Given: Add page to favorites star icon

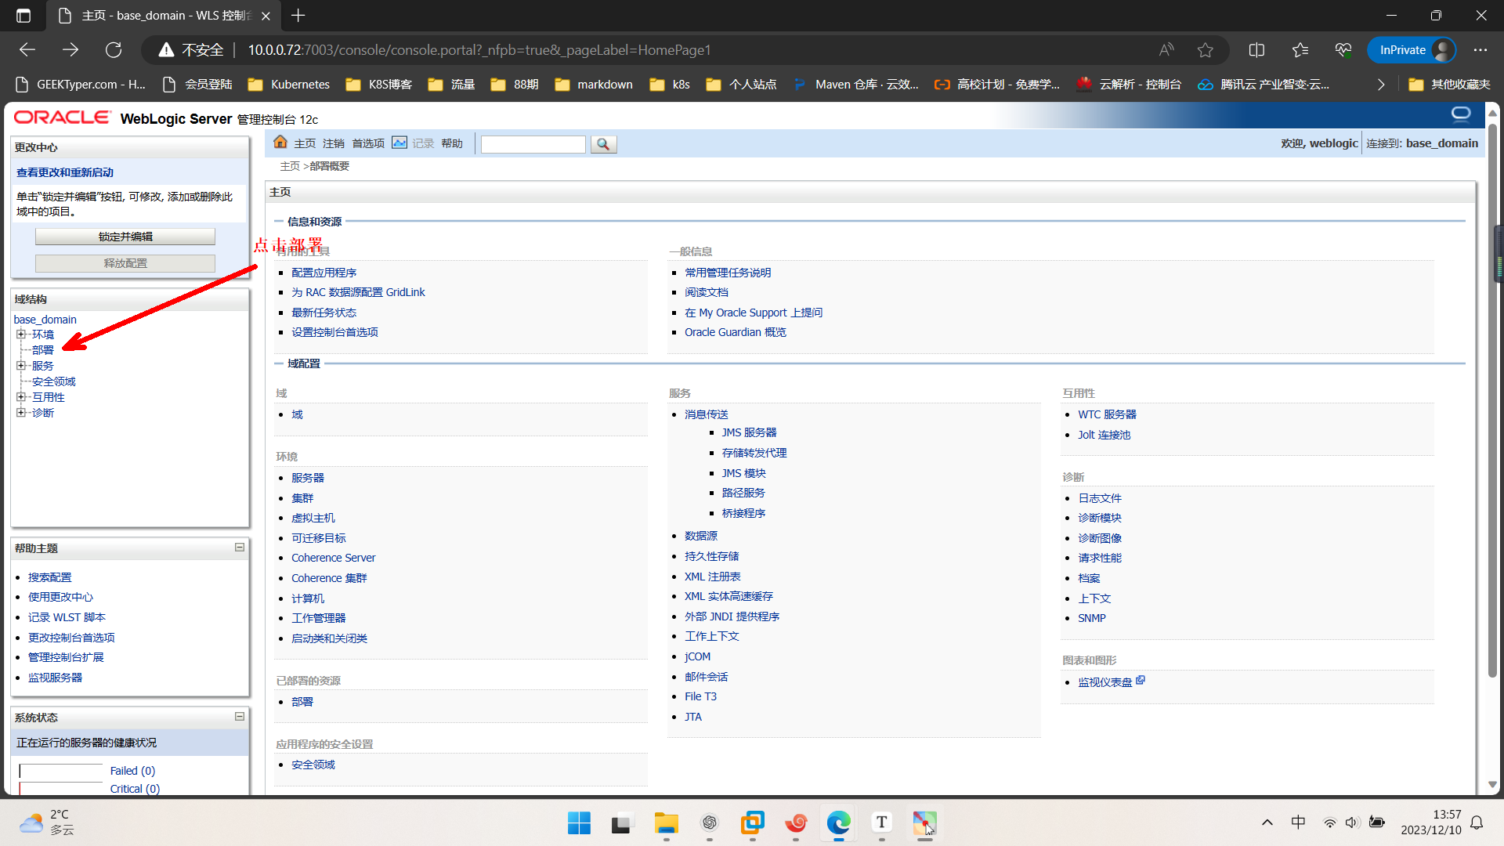Looking at the screenshot, I should [x=1205, y=50].
